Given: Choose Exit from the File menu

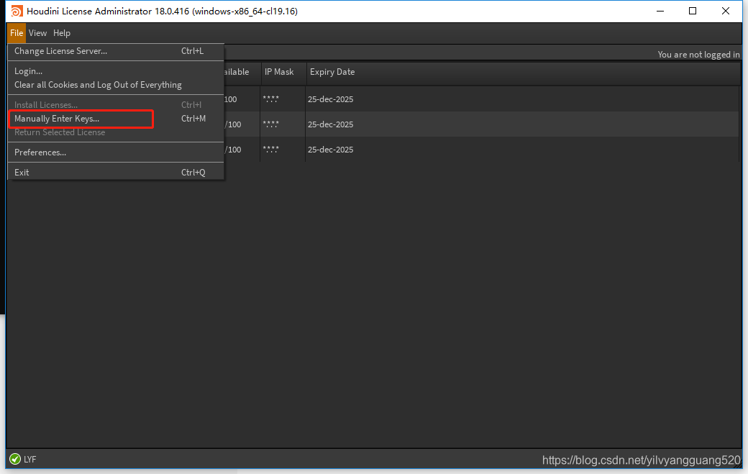Looking at the screenshot, I should point(116,173).
